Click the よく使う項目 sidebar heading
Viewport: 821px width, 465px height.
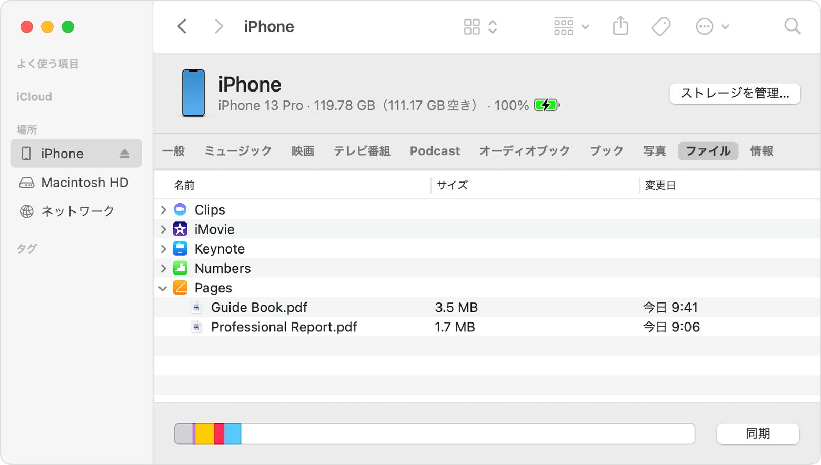[x=47, y=64]
